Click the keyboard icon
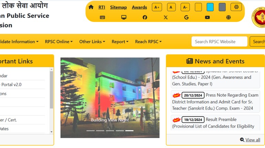 pyautogui.click(x=102, y=18)
